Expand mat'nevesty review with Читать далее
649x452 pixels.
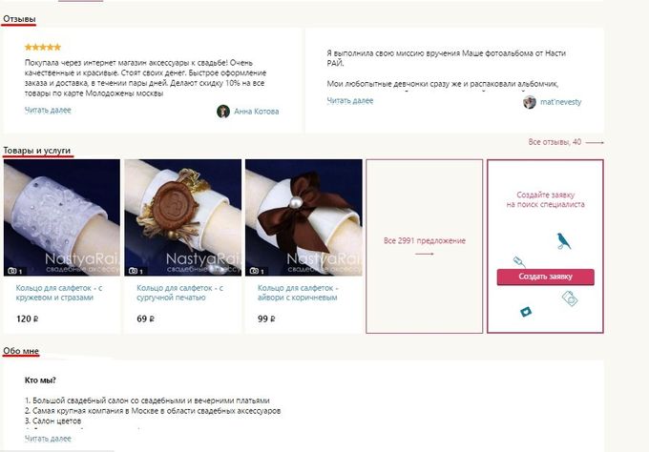(350, 100)
